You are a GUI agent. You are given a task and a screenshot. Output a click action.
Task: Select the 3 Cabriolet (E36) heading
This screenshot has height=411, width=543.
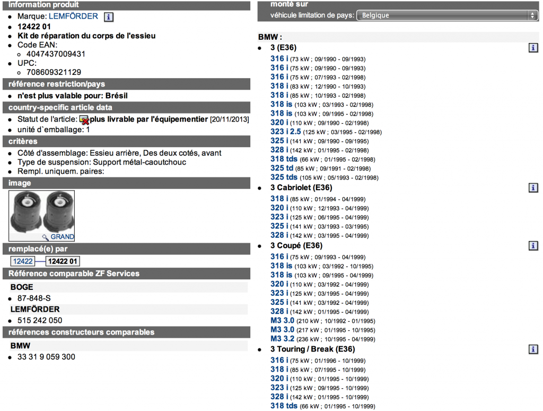click(301, 187)
